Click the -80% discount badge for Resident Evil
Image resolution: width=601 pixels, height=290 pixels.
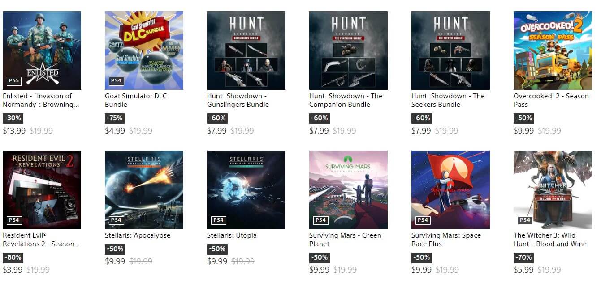pos(13,258)
